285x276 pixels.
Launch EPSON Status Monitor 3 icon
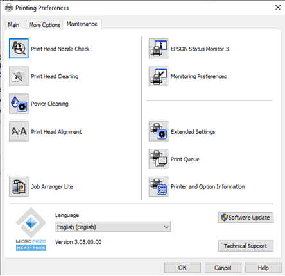159,49
